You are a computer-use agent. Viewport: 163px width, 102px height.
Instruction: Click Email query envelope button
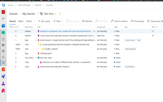pos(137,21)
